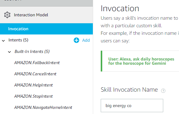The width and height of the screenshot is (179, 114).
Task: Select AMAZON.HelpIntent in the list
Action: click(x=33, y=85)
